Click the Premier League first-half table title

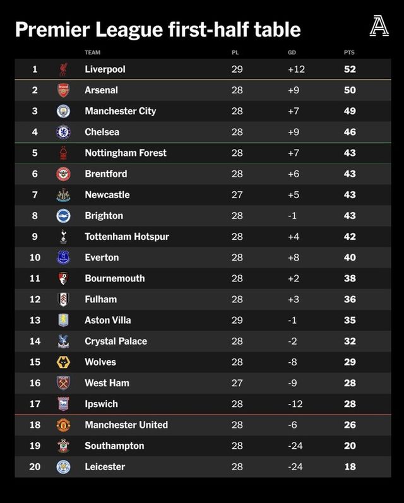(x=158, y=29)
